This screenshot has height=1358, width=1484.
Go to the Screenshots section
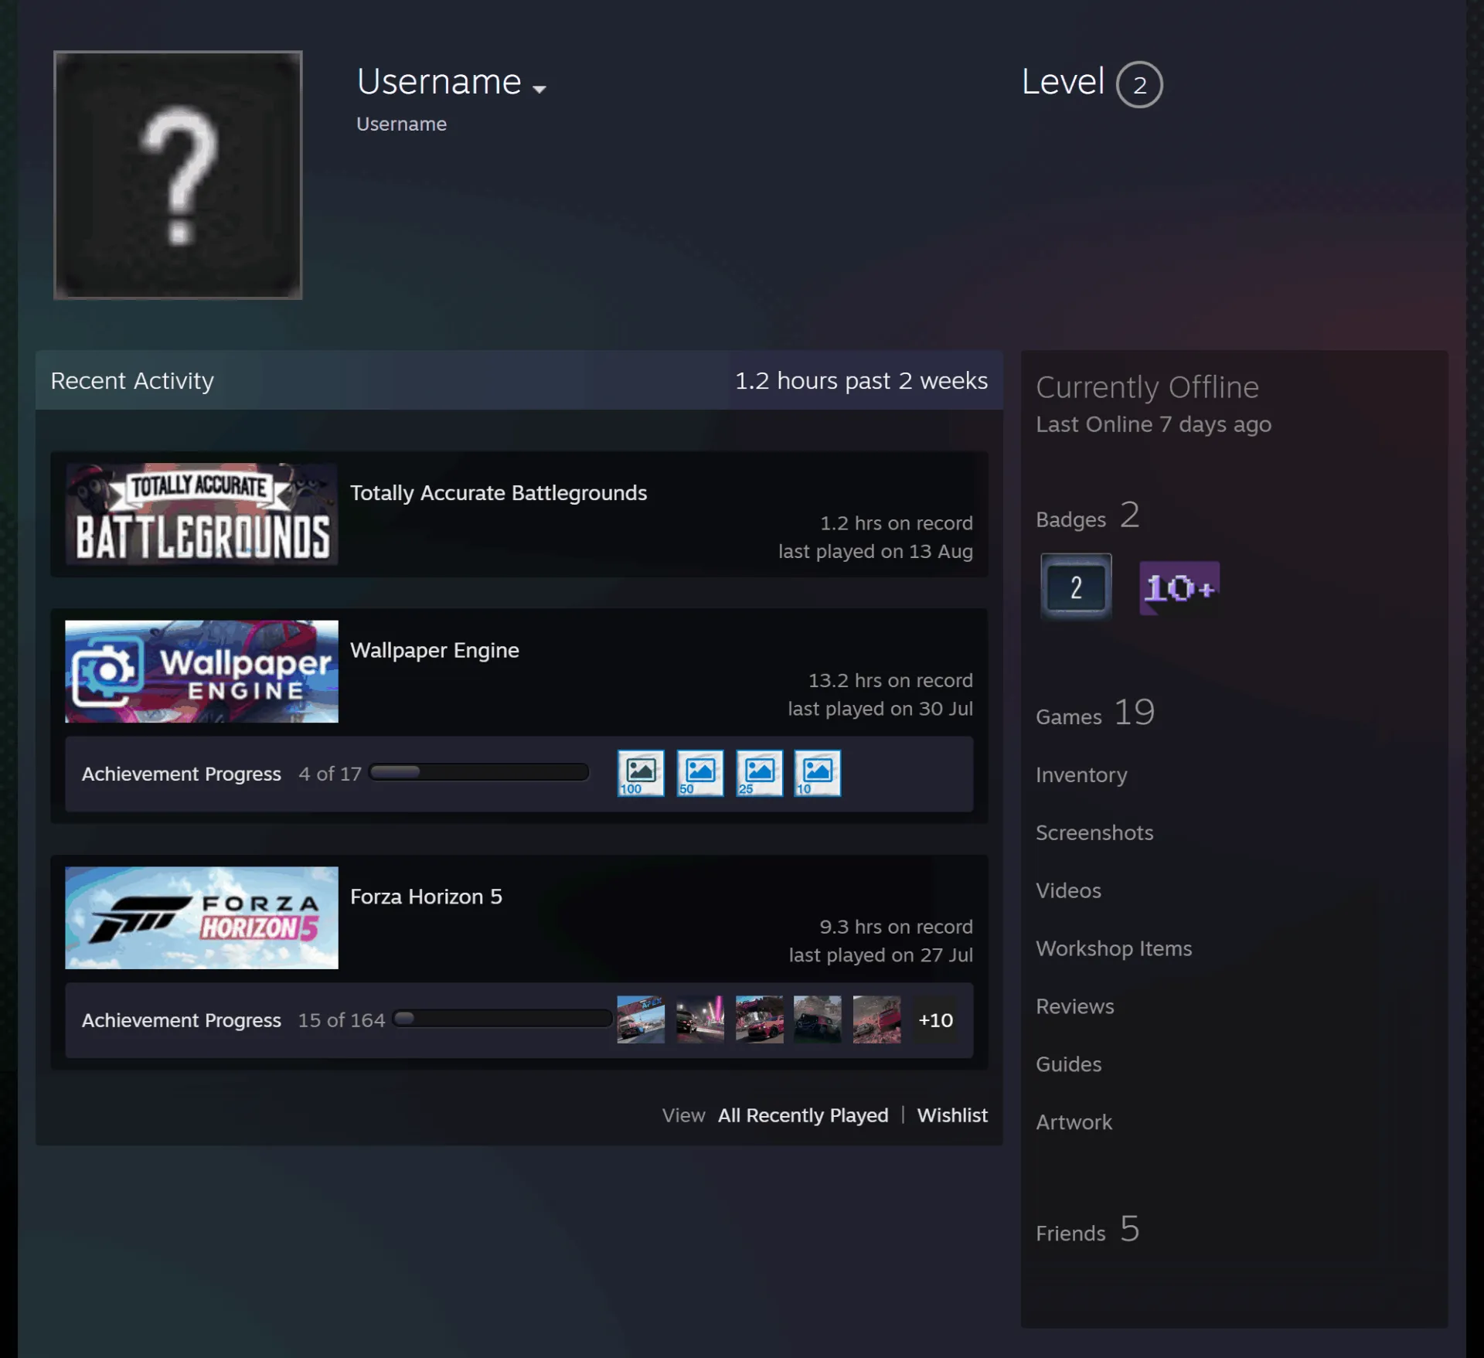tap(1094, 832)
